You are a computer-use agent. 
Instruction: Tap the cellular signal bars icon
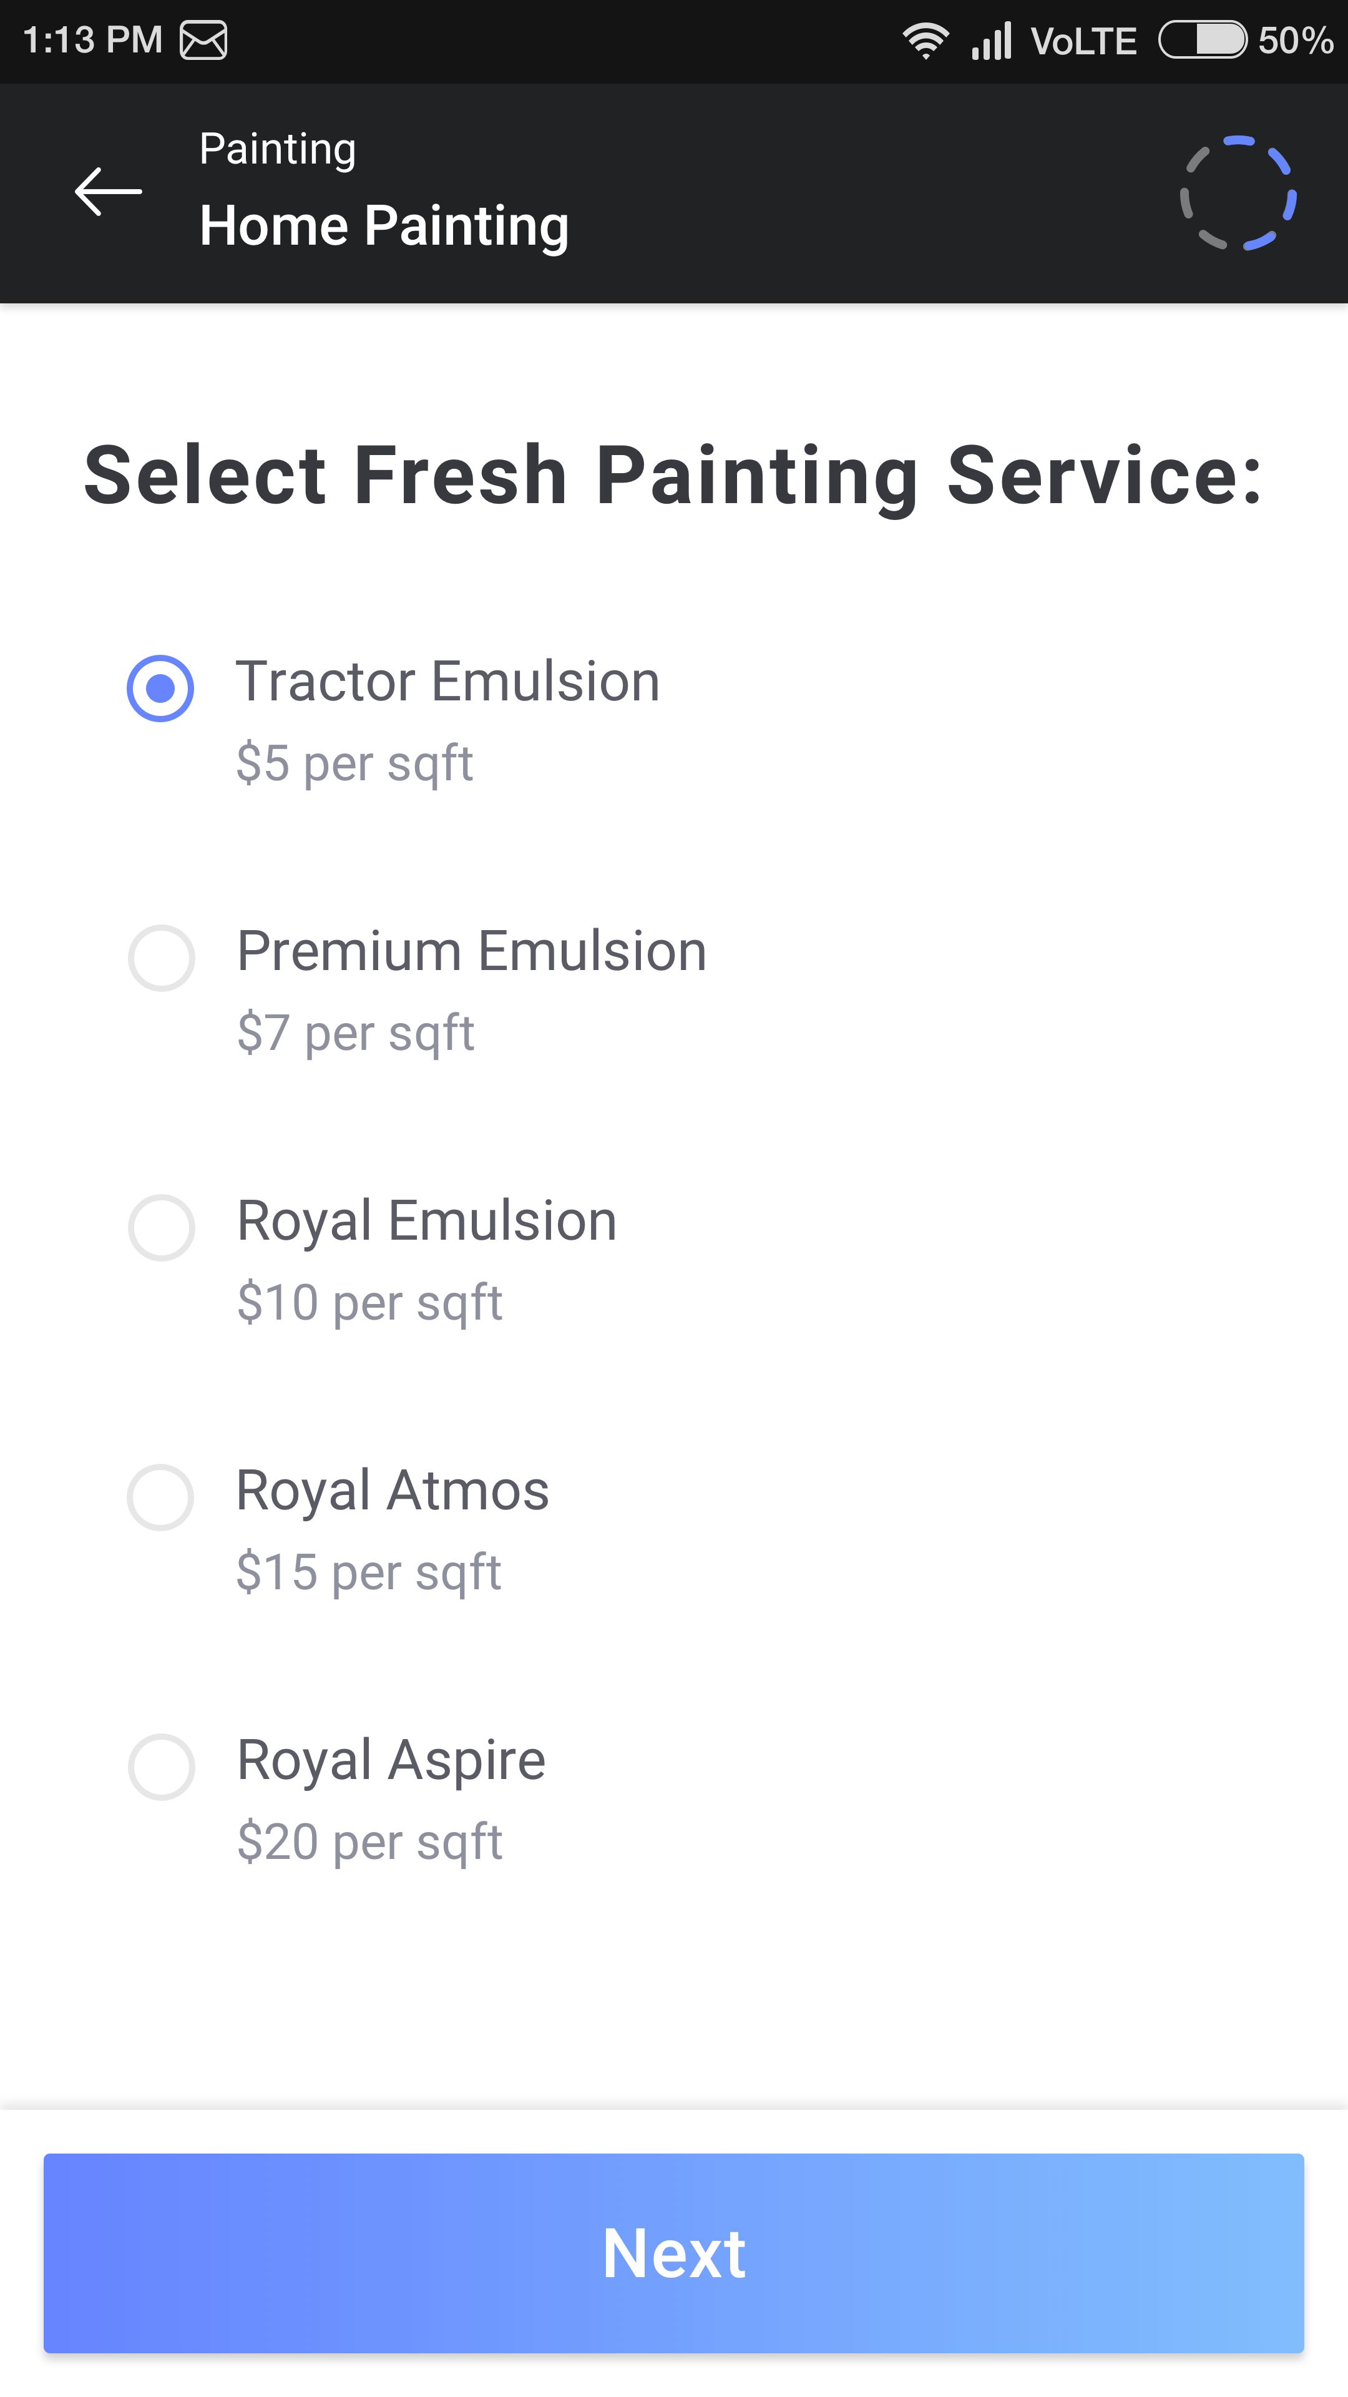click(992, 41)
